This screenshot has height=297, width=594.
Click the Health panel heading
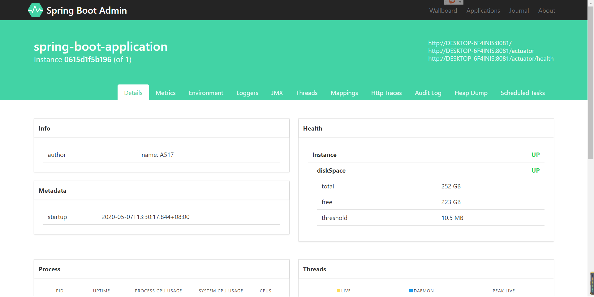pos(312,128)
